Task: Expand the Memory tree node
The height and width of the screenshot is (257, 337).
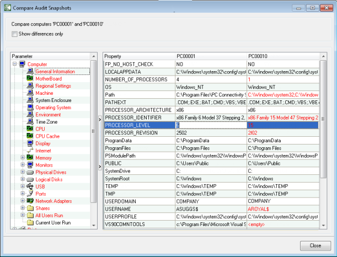Action: click(23, 158)
